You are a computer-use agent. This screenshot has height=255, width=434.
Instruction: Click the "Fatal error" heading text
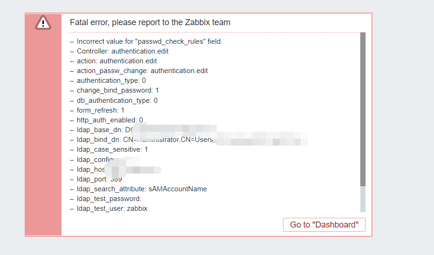pos(150,22)
